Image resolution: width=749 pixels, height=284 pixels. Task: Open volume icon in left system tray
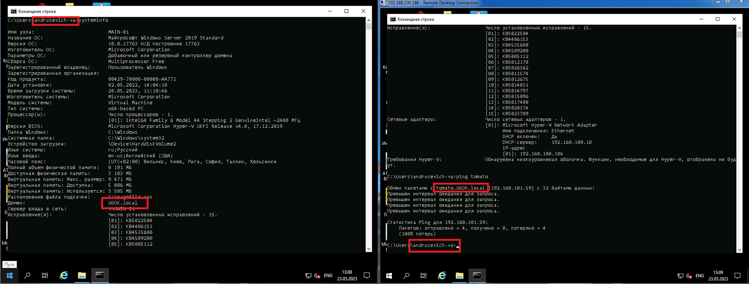[x=317, y=276]
